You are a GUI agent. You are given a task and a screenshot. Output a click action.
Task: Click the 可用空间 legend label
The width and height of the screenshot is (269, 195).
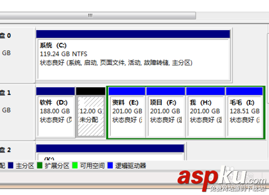pos(92,165)
